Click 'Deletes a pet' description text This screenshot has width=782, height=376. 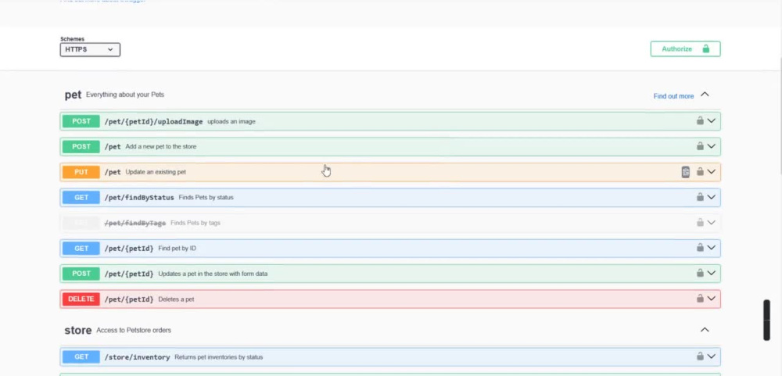coord(176,299)
